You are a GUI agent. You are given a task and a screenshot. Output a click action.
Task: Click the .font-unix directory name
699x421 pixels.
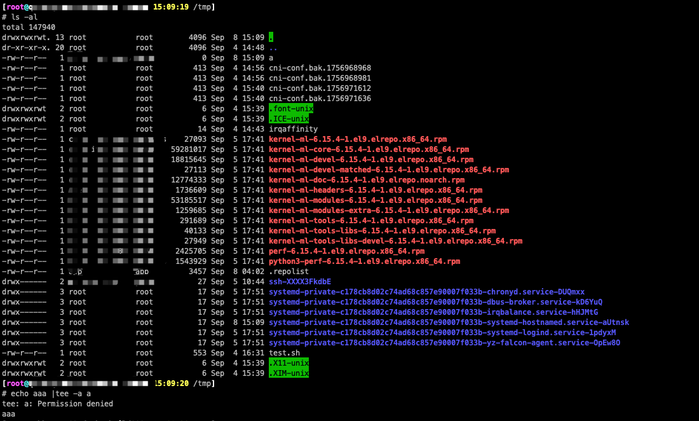tap(290, 109)
